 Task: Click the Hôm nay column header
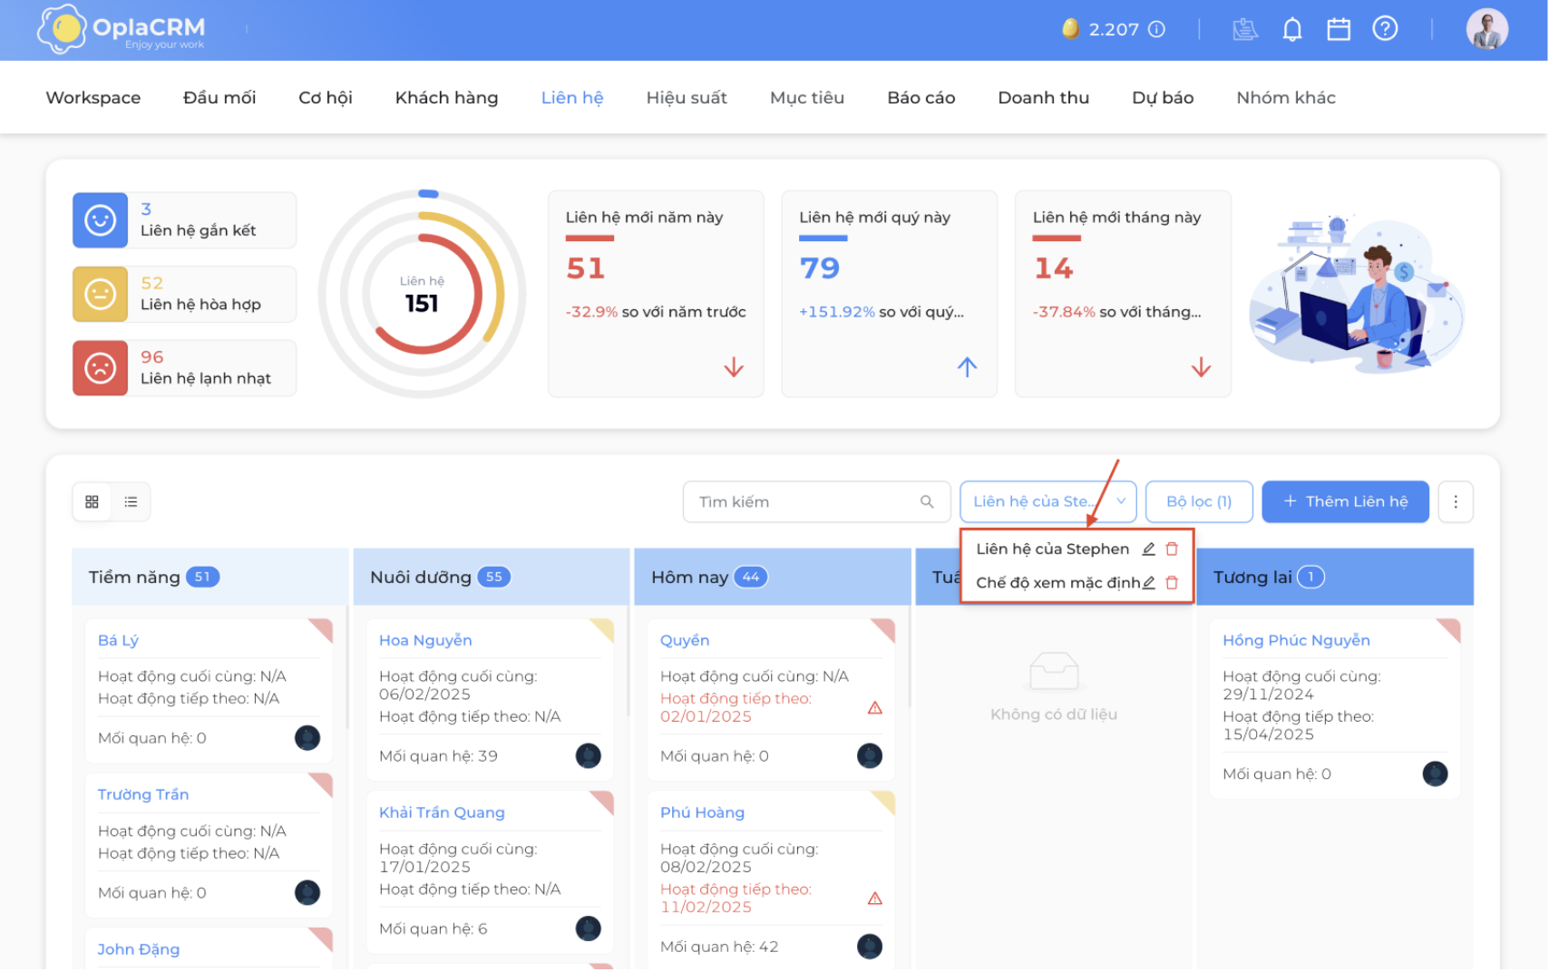click(x=772, y=577)
